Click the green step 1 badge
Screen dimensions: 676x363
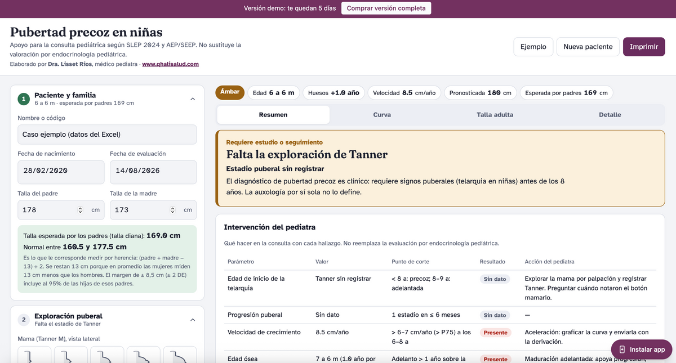tap(24, 99)
